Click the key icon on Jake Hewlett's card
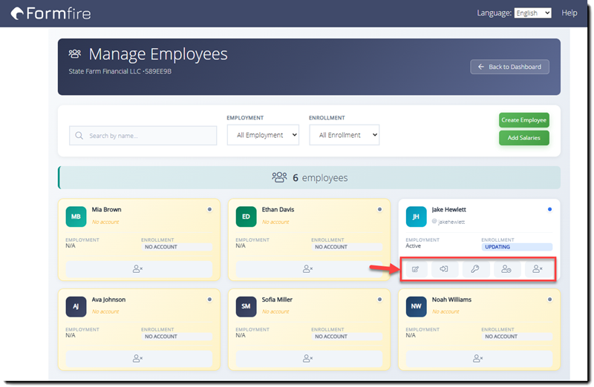Viewport: 594px width, 387px height. click(476, 269)
